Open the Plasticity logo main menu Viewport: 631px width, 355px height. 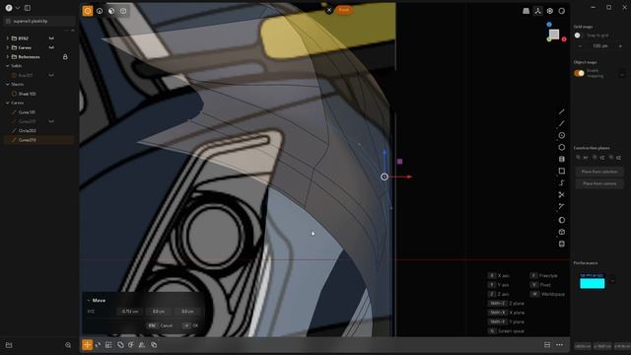pyautogui.click(x=9, y=8)
